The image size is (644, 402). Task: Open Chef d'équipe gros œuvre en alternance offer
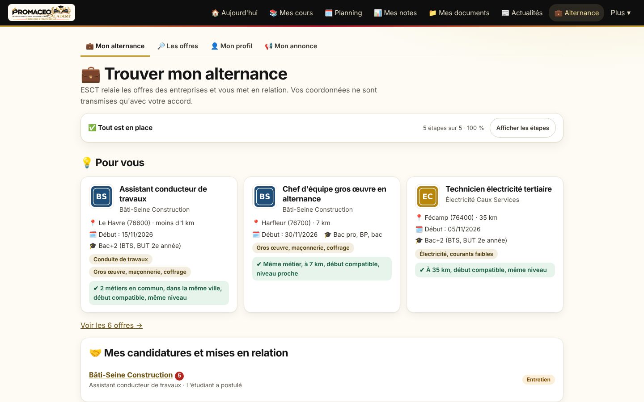coord(335,194)
